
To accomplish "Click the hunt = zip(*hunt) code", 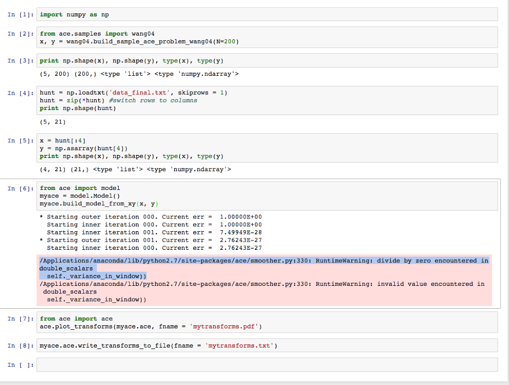I will pos(72,100).
